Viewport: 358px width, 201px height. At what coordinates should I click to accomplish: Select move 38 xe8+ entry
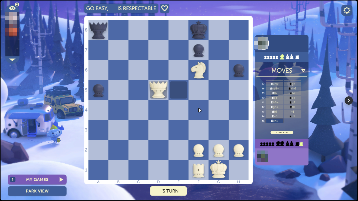(x=275, y=88)
